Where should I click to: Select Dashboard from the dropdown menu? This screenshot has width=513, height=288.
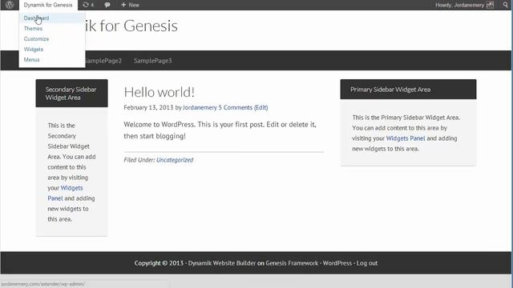point(36,18)
